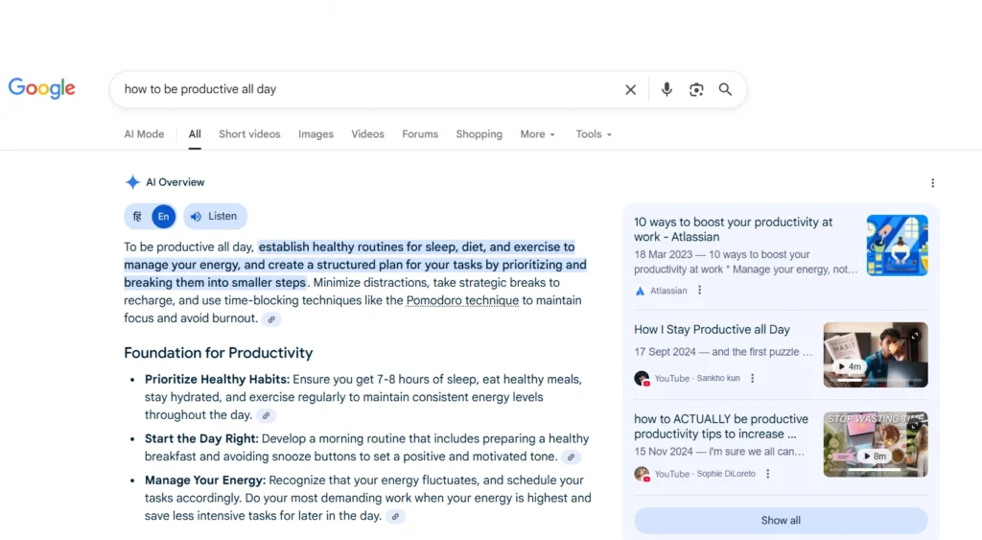Open the Tools dropdown
This screenshot has height=540, width=982.
point(593,134)
